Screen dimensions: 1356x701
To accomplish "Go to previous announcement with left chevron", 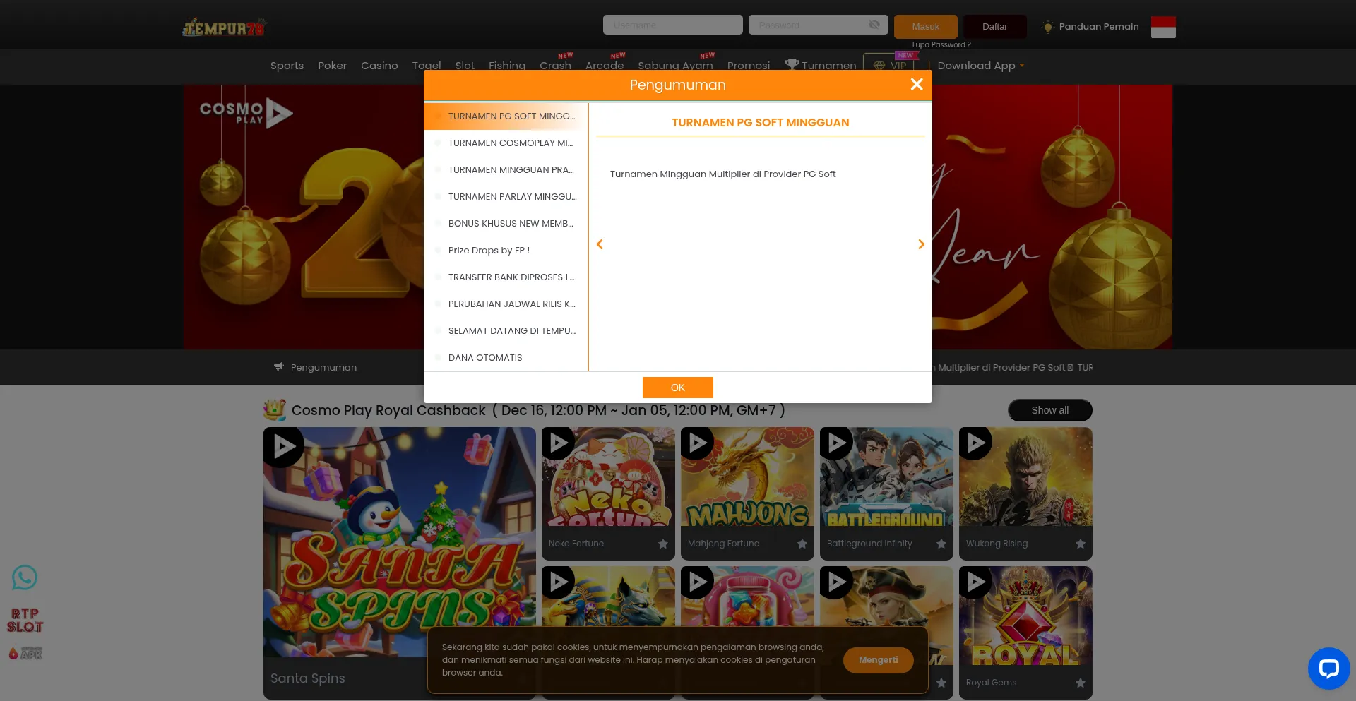I will coord(600,244).
